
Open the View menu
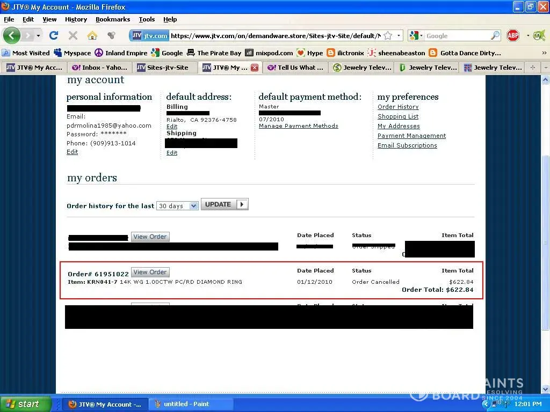point(49,19)
